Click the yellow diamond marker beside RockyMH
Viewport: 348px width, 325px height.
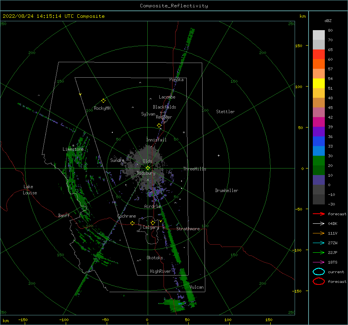click(x=103, y=101)
